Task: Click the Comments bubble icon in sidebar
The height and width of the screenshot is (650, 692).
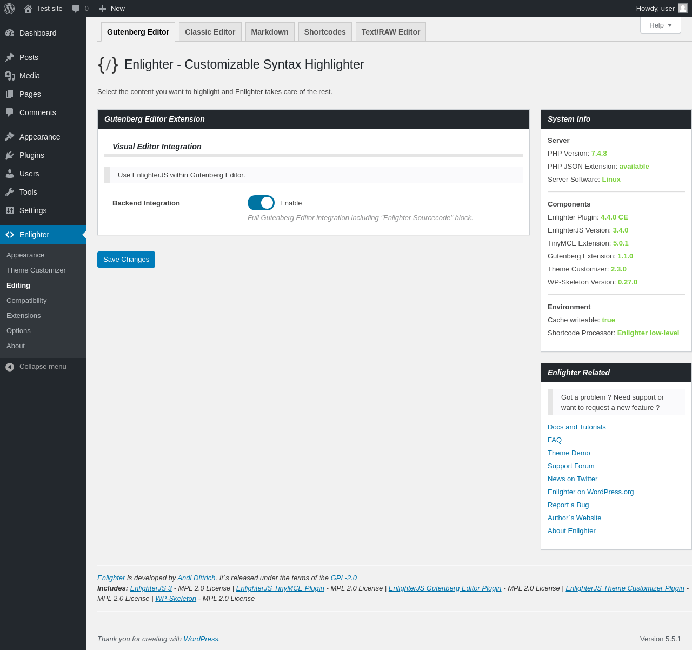Action: pyautogui.click(x=10, y=112)
